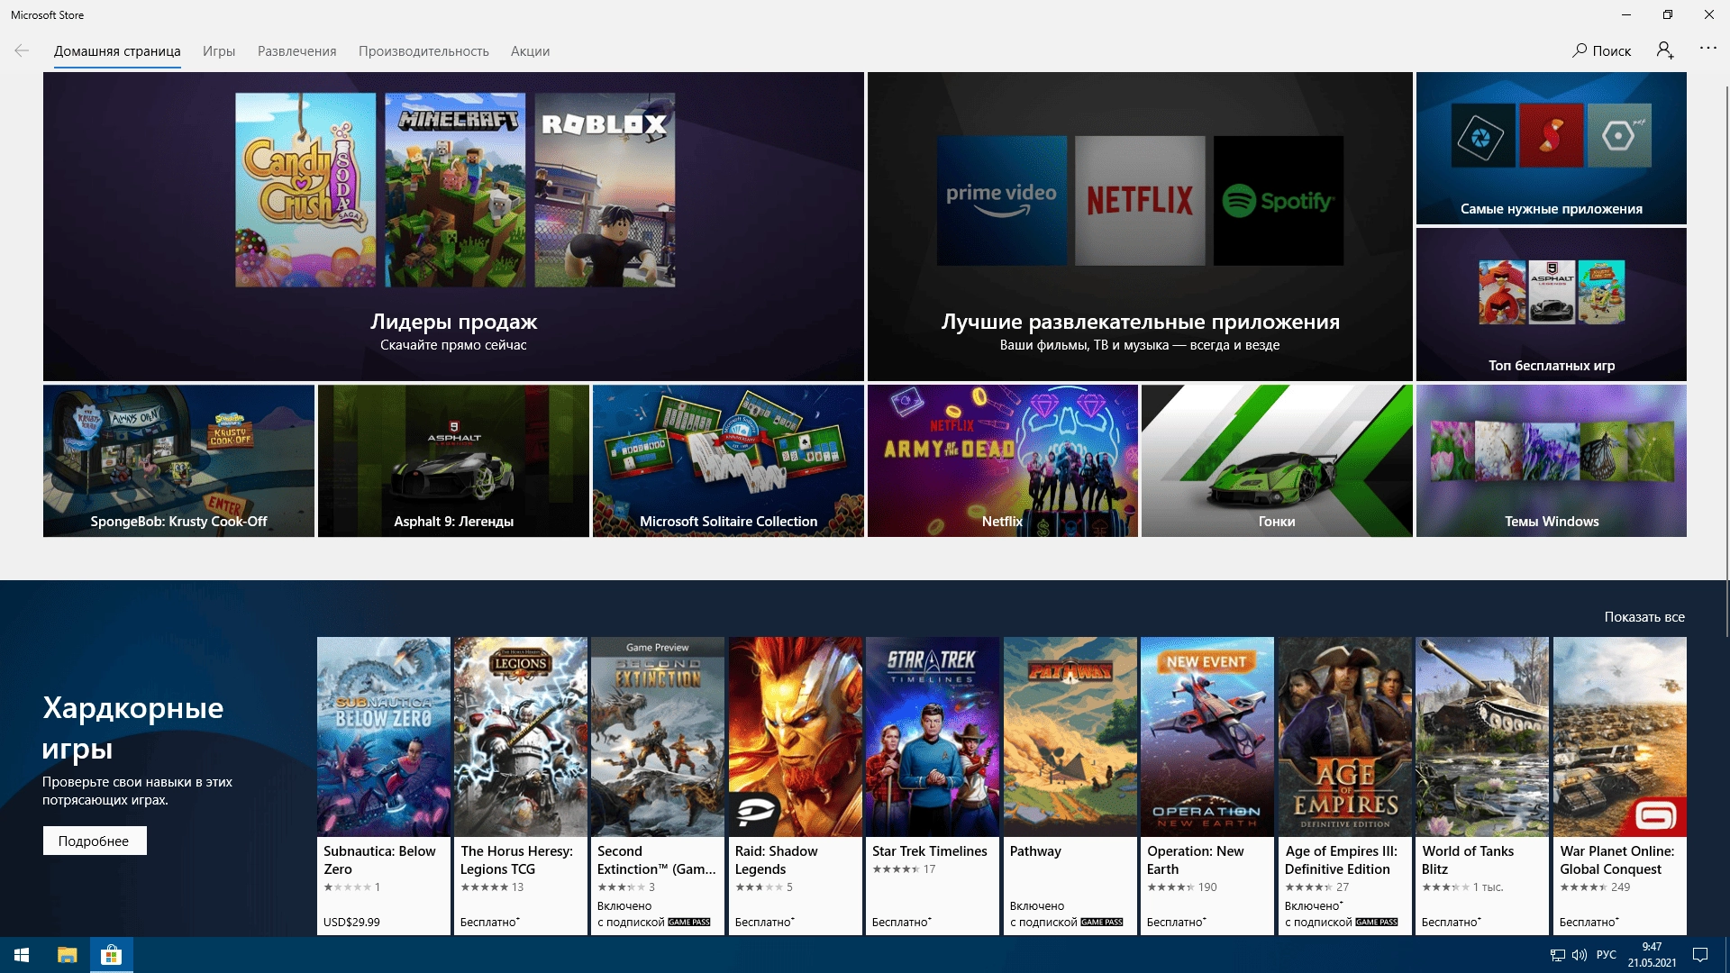The image size is (1730, 973).
Task: Open the Microsoft Solitaire Collection tile
Action: click(x=728, y=460)
